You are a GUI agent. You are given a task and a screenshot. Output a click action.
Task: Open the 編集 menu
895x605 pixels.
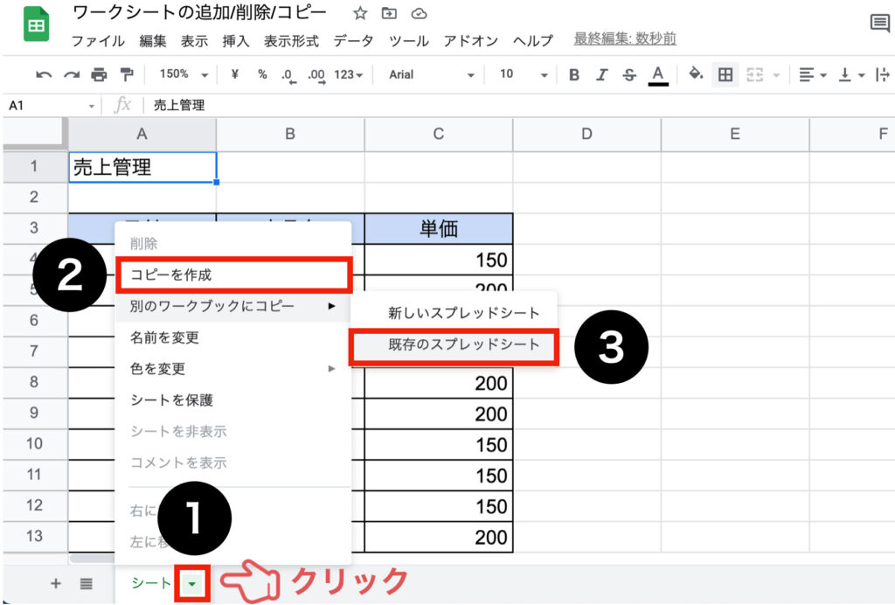click(x=153, y=40)
